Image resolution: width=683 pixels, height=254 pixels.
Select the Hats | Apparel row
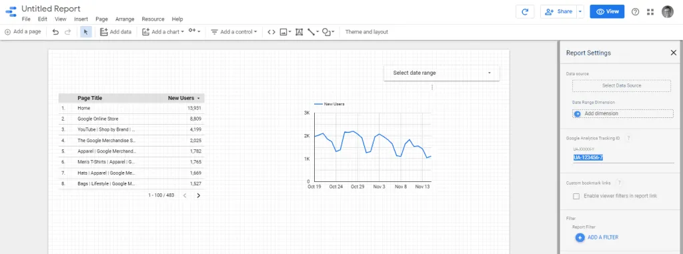coord(131,173)
